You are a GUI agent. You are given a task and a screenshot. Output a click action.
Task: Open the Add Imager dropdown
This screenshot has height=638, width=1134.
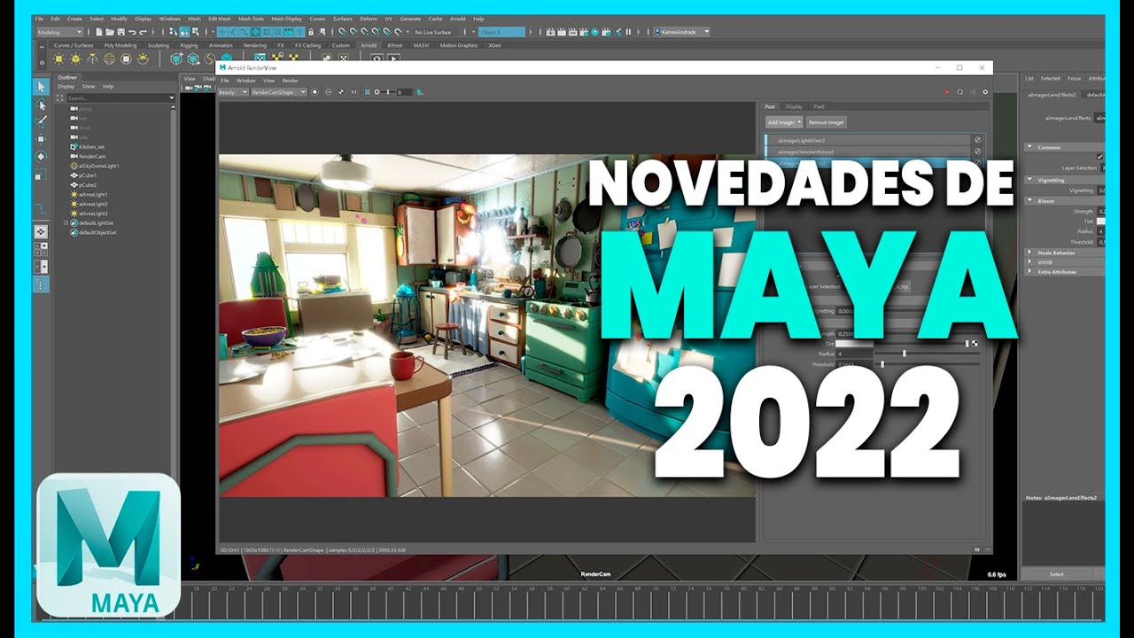[784, 122]
